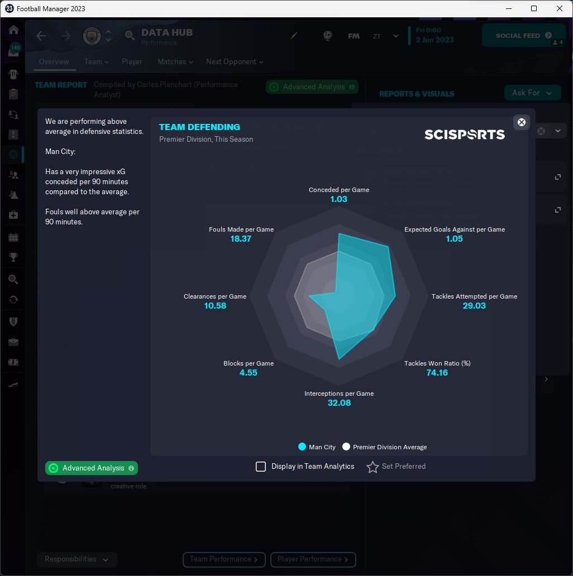The height and width of the screenshot is (576, 573).
Task: Open the Dev. Centre graph icon
Action: click(13, 385)
